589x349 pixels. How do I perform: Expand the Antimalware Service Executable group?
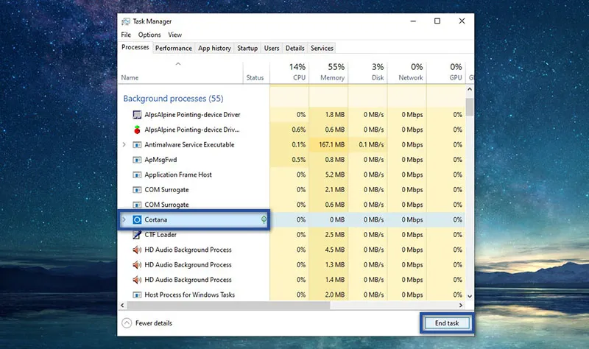point(124,144)
